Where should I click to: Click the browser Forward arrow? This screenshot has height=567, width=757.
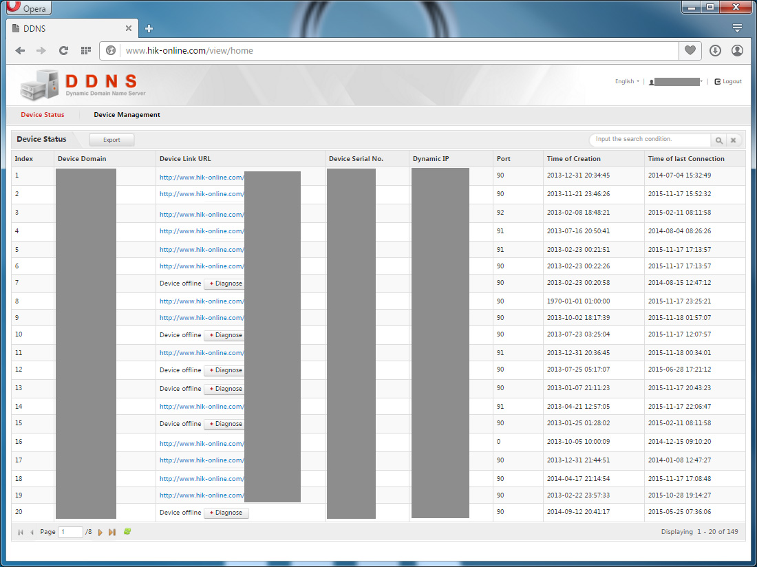coord(41,50)
